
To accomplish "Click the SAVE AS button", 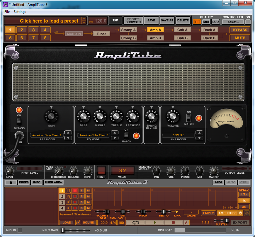I will 167,21.
